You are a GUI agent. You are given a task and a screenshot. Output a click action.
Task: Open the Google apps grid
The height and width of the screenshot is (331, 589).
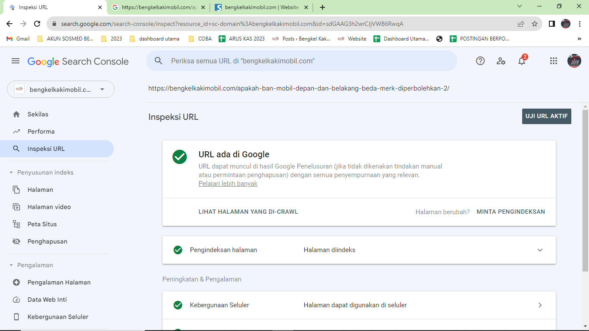(x=554, y=61)
